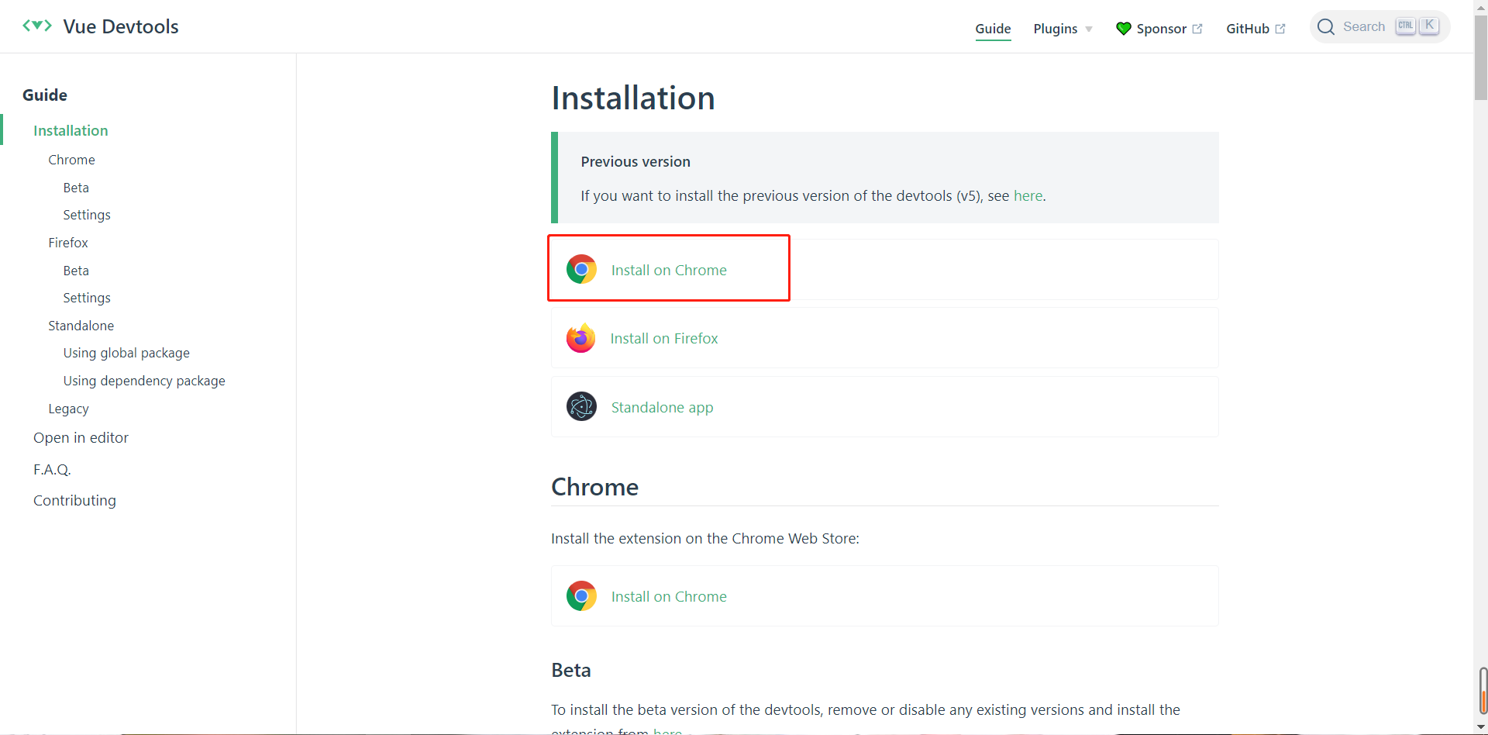Go to Firefox section in sidebar

click(68, 243)
